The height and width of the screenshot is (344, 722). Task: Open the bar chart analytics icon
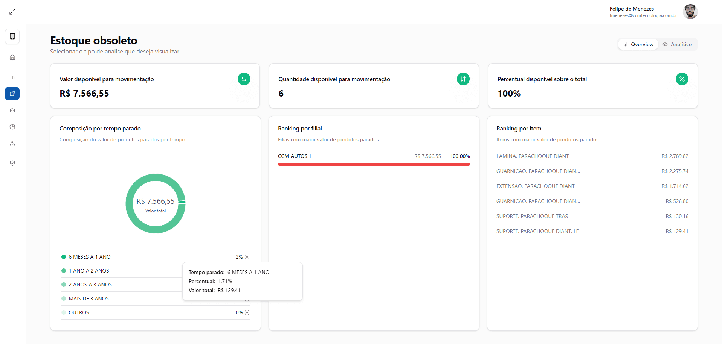(x=12, y=77)
